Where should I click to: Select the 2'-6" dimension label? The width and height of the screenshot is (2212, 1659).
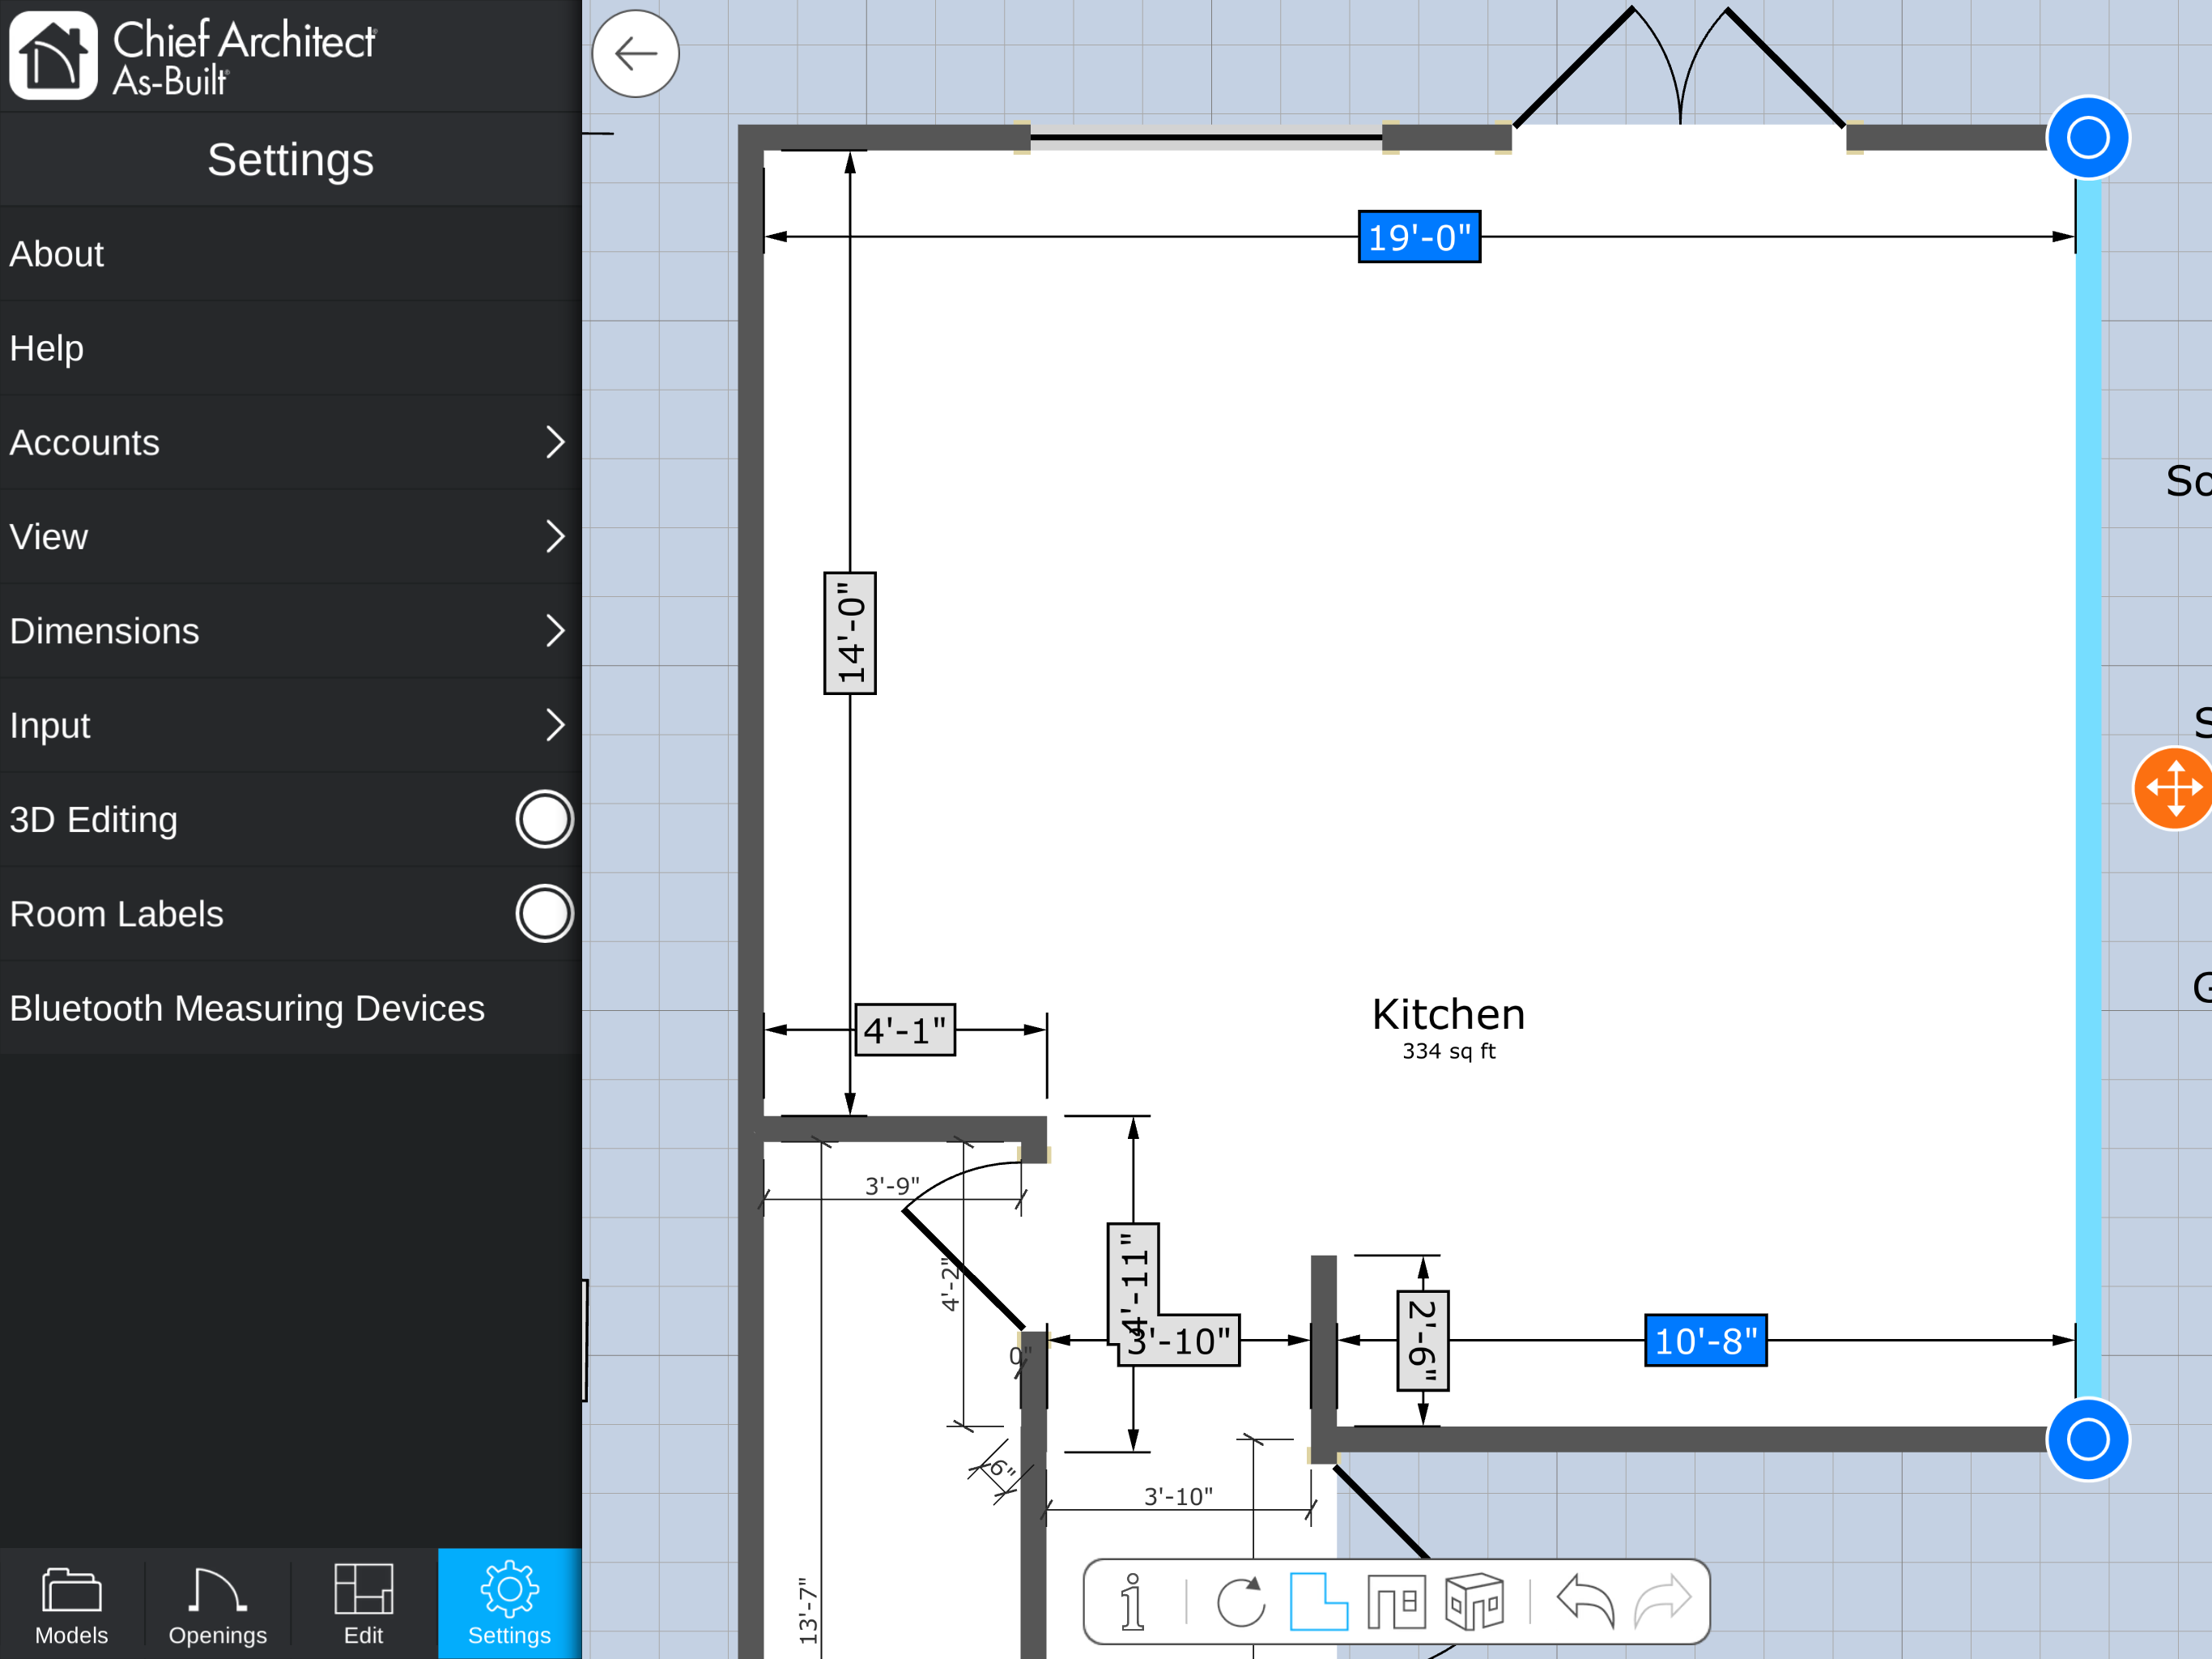tap(1423, 1341)
